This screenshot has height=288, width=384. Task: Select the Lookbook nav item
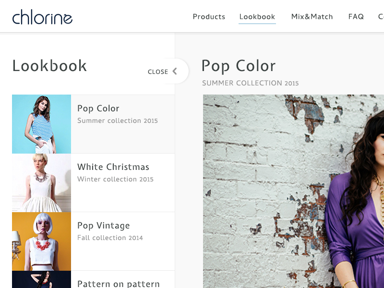pyautogui.click(x=257, y=17)
